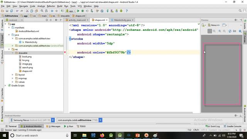Select shape.xml in the drawable folder
The image size is (247, 139).
[x=27, y=71]
